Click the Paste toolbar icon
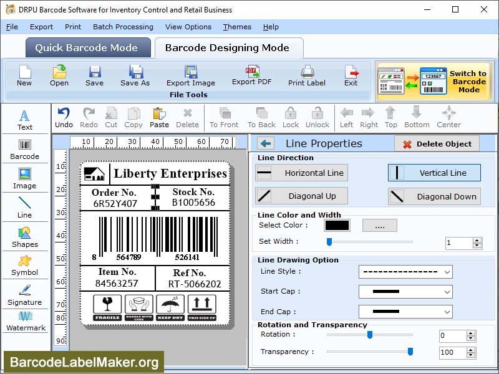The width and height of the screenshot is (499, 374). click(159, 118)
